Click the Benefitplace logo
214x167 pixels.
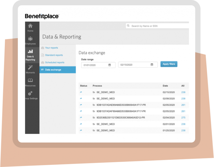42,16
